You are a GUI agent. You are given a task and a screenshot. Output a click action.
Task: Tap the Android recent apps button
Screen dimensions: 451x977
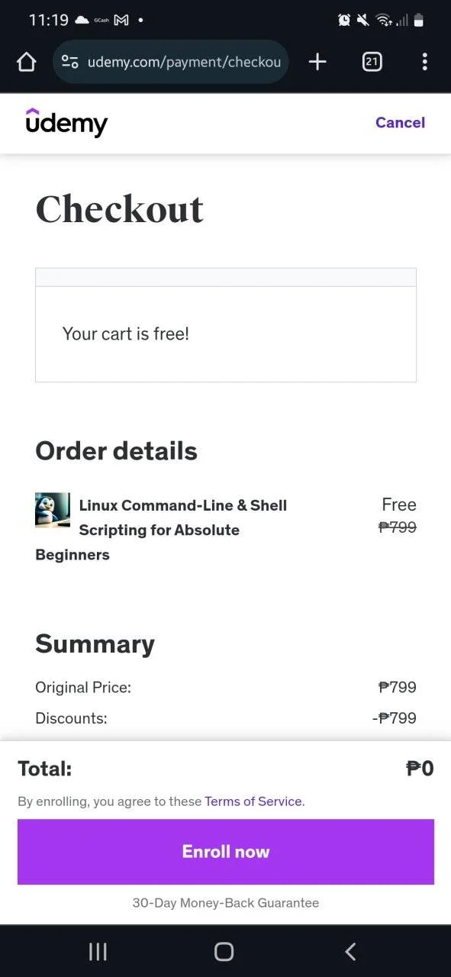click(x=98, y=951)
